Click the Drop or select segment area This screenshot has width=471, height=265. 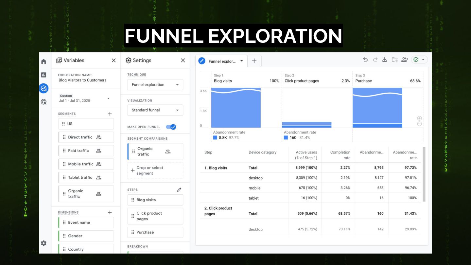coord(155,170)
